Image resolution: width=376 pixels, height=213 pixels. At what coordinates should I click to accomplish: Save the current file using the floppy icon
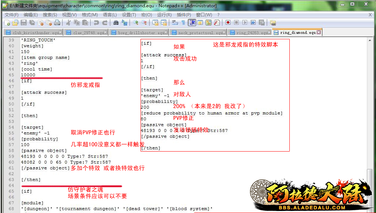click(x=23, y=23)
